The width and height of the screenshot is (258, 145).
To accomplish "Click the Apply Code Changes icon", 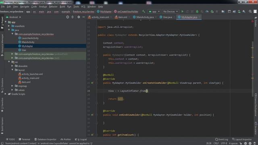I will 192,12.
